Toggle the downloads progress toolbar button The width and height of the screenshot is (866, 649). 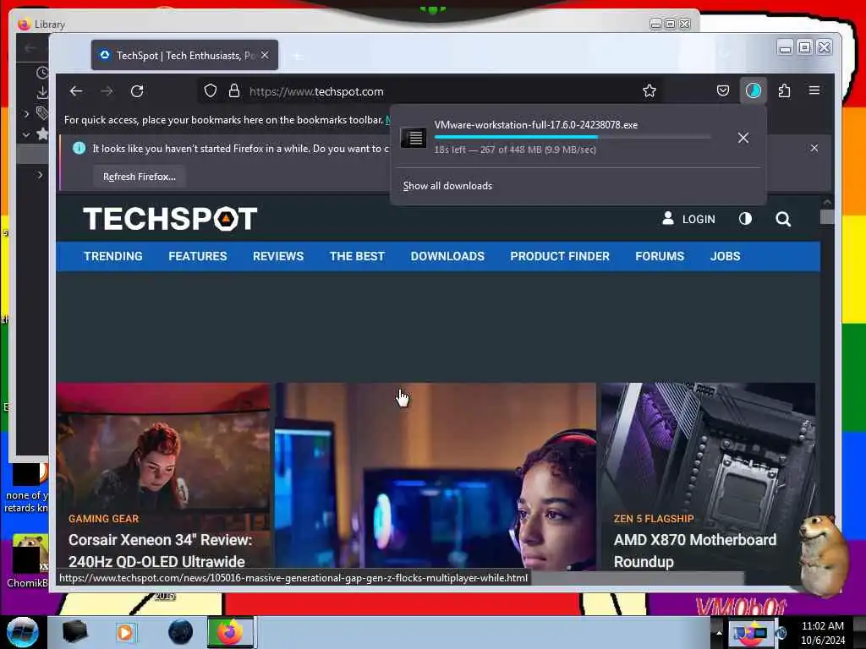pos(754,90)
